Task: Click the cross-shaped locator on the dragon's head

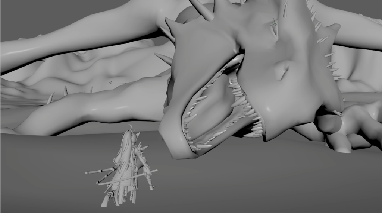Action: tap(274, 23)
